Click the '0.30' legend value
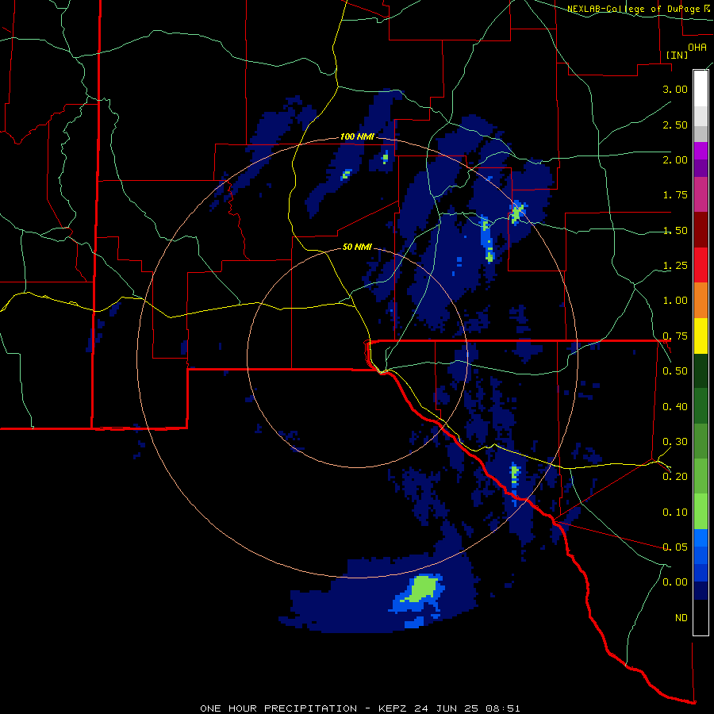The height and width of the screenshot is (714, 714). point(675,442)
